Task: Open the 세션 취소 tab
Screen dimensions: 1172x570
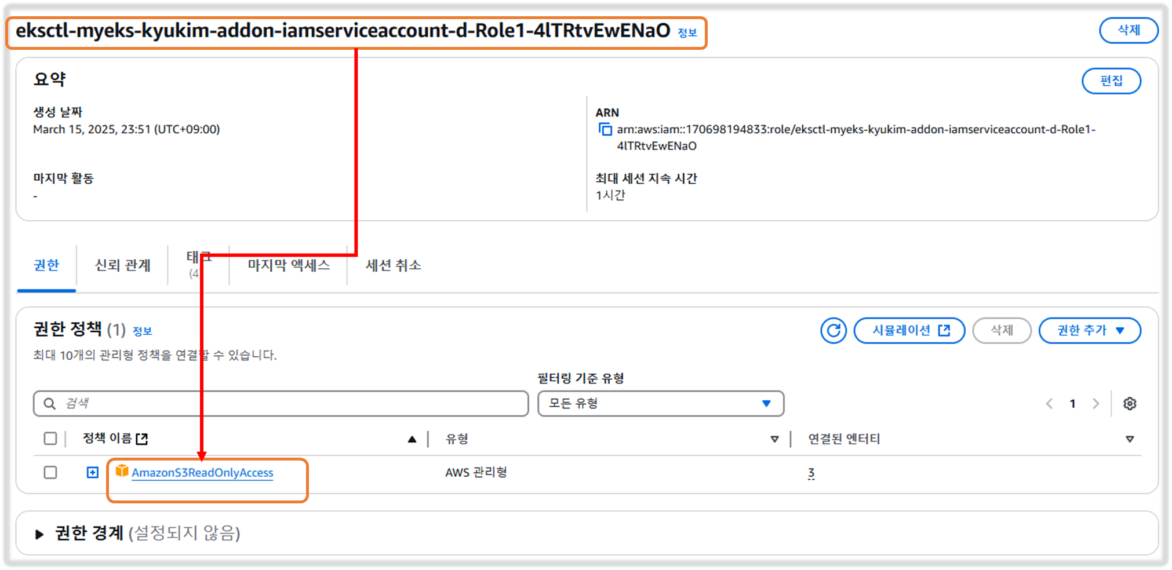Action: 394,265
